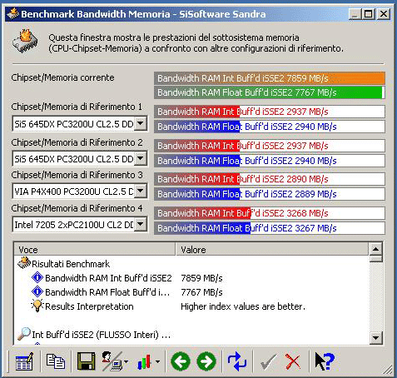Open context help pointer question icon
The height and width of the screenshot is (378, 397).
coord(325,361)
